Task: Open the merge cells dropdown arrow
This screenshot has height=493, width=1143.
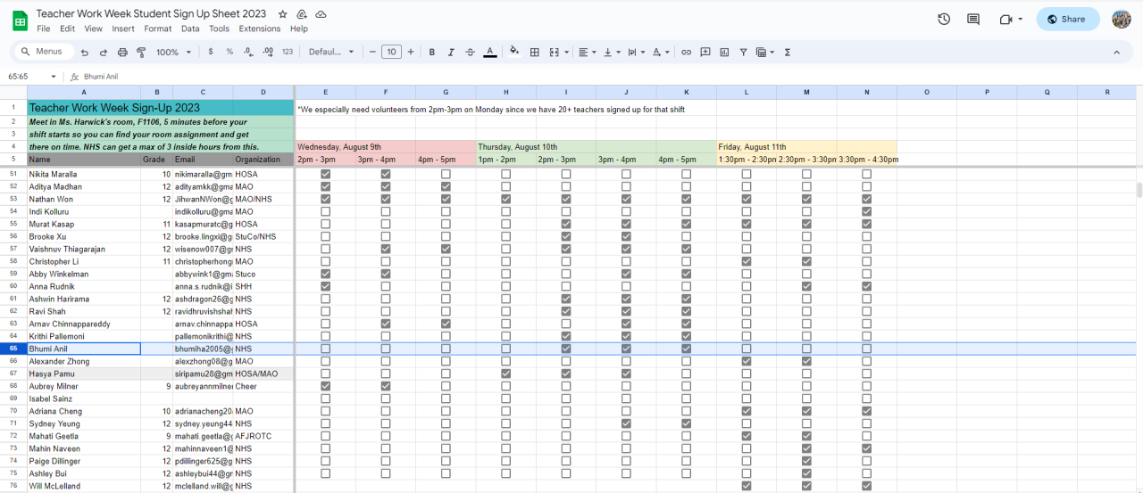Action: click(x=564, y=53)
